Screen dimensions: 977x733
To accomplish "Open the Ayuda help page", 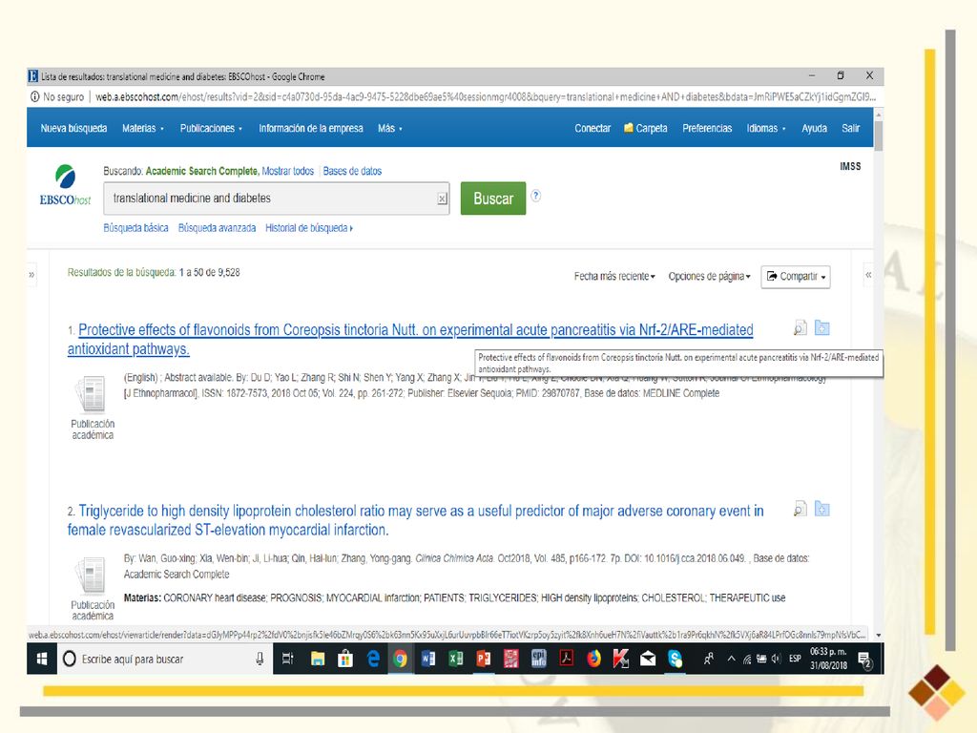I will tap(815, 129).
